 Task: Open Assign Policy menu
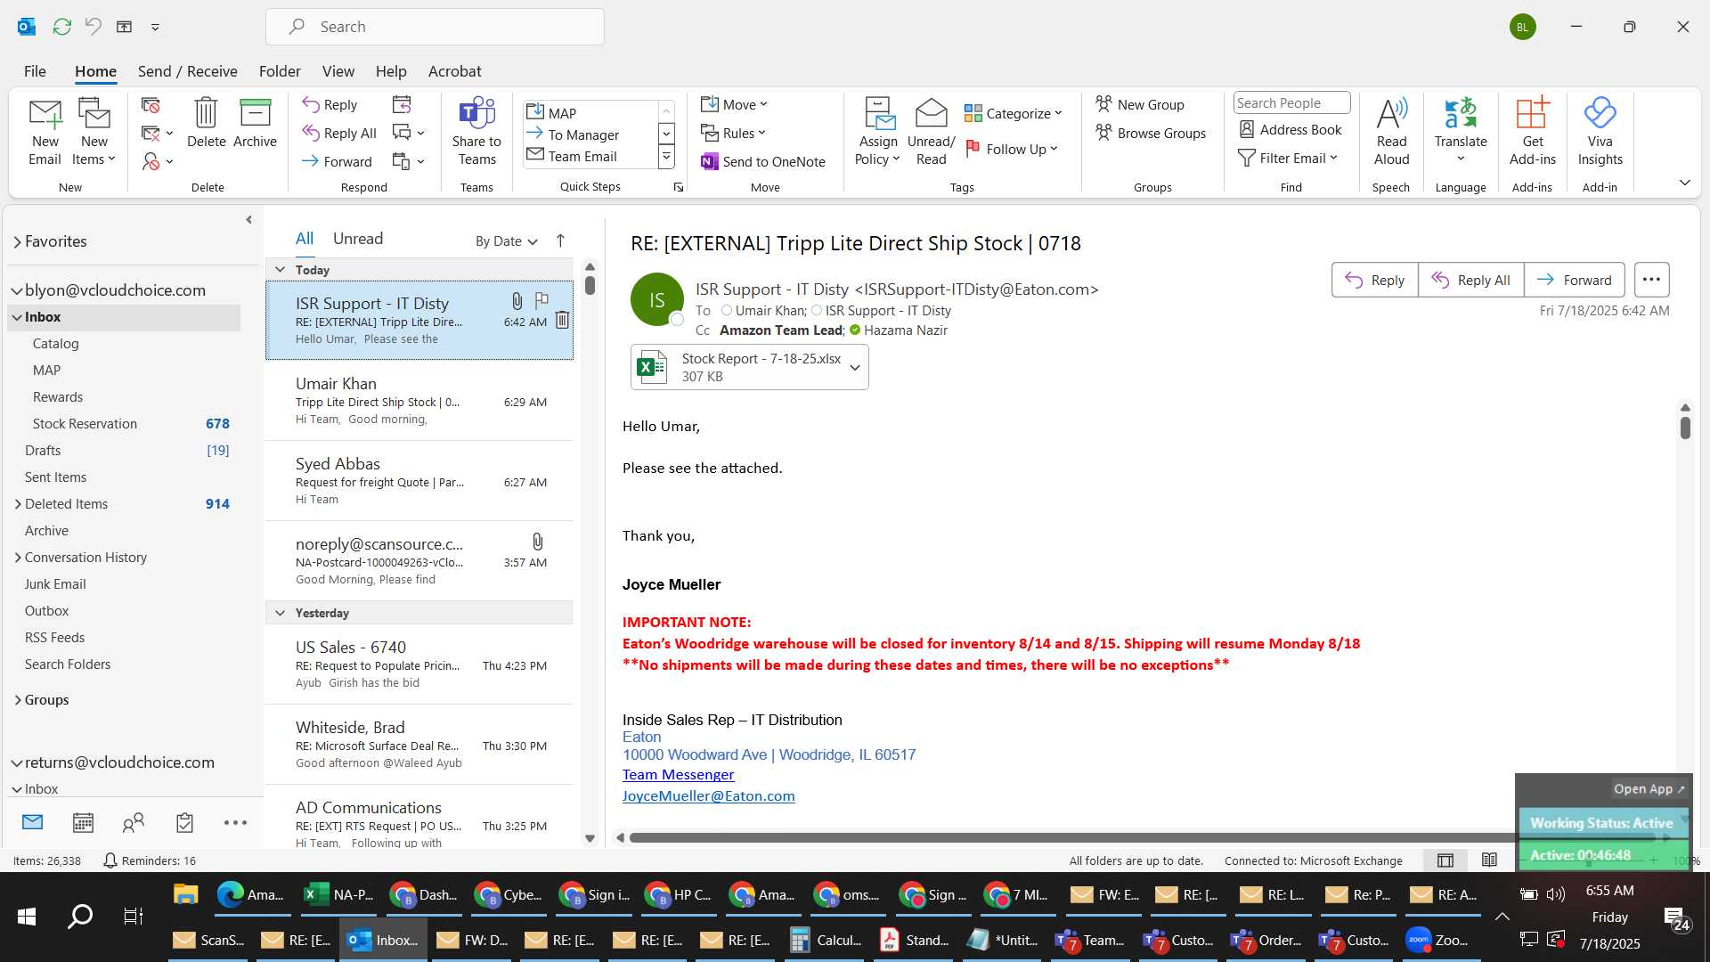pos(878,131)
